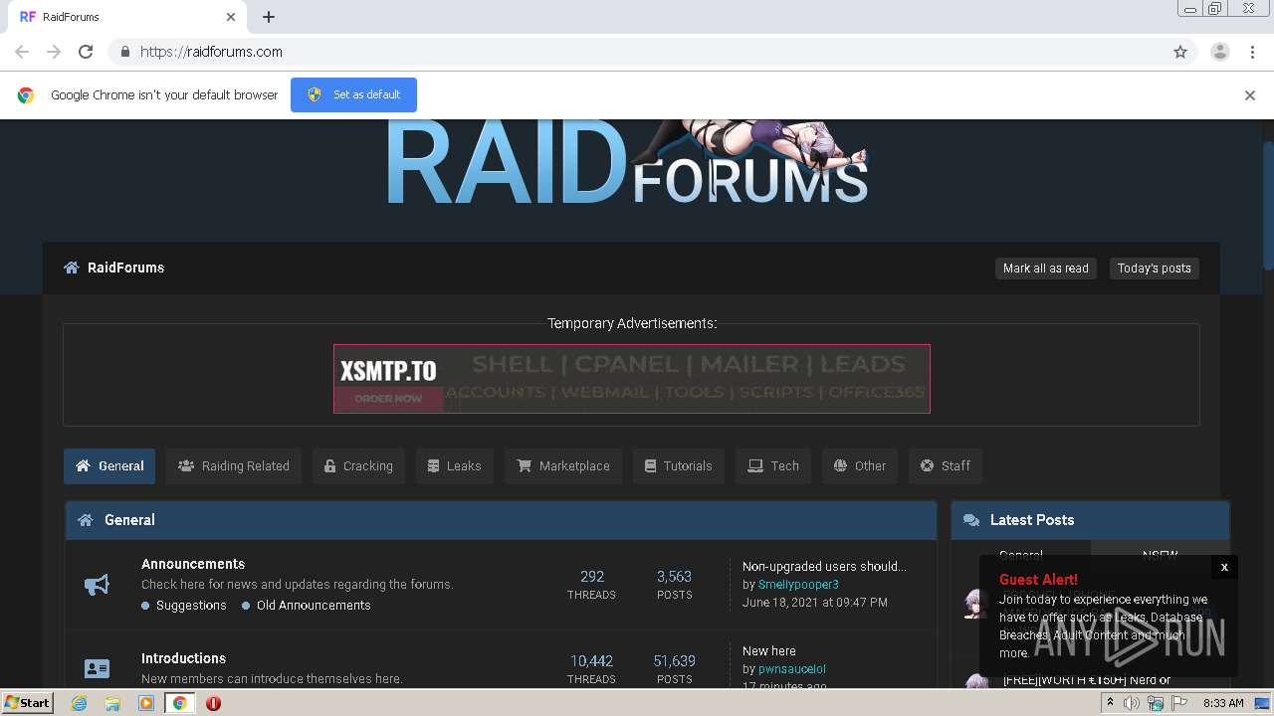The image size is (1274, 716).
Task: Click the browser forward arrow
Action: [54, 52]
